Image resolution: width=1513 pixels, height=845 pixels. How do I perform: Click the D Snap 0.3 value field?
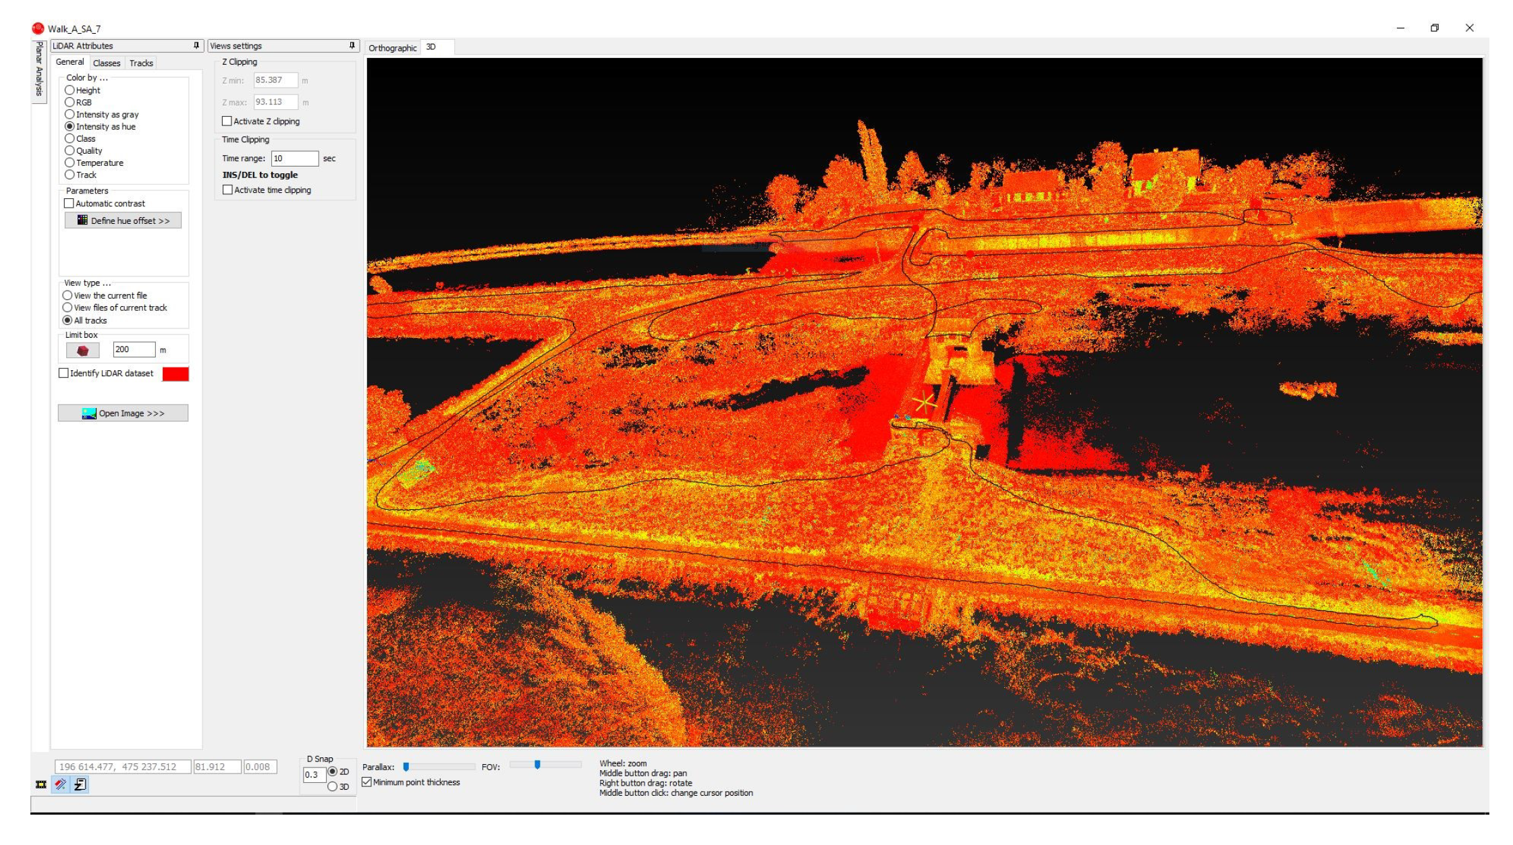pyautogui.click(x=314, y=775)
